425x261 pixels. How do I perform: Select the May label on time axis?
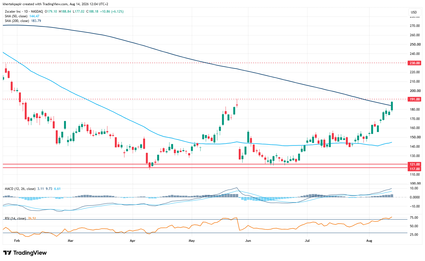(x=192, y=241)
